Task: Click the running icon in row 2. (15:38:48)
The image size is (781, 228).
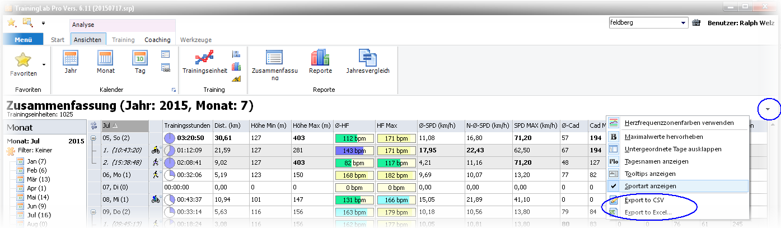Action: click(155, 162)
